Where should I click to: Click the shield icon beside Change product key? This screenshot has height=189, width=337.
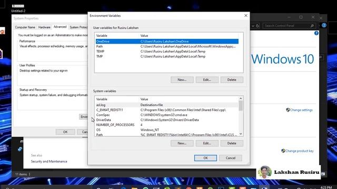pyautogui.click(x=283, y=151)
